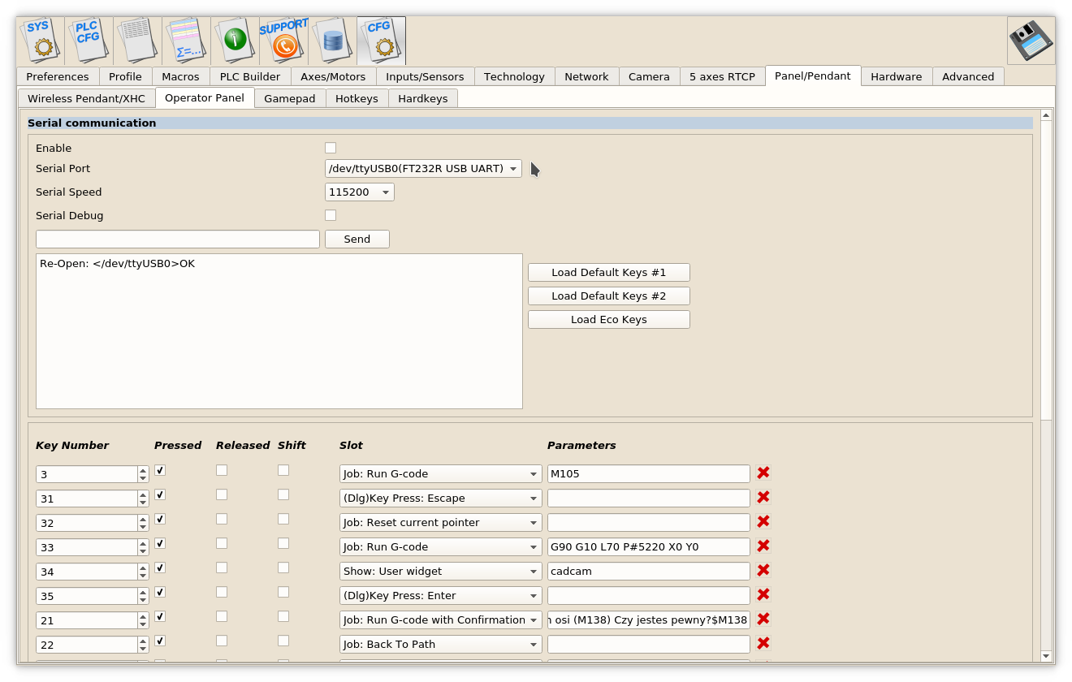This screenshot has height=682, width=1072.
Task: Enable the serial communication checkbox
Action: point(331,148)
